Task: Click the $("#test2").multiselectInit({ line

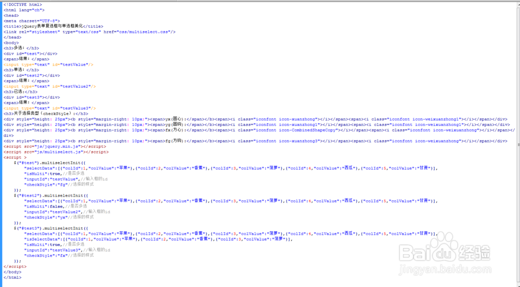Action: click(x=51, y=196)
